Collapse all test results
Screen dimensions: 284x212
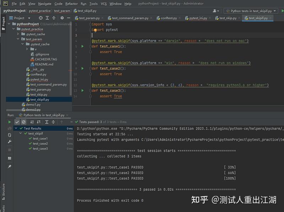point(53,122)
